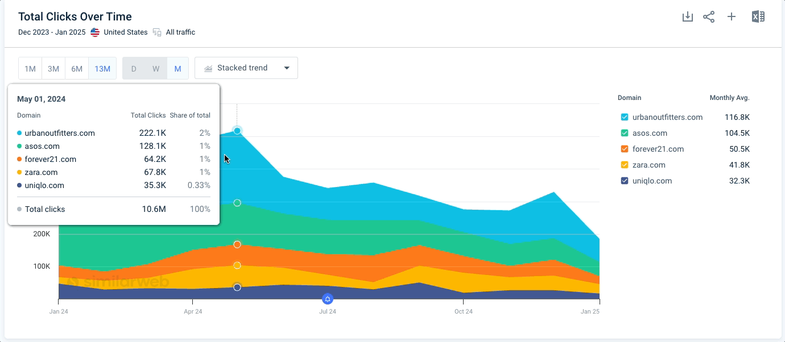Click the United States country label

[x=126, y=32]
